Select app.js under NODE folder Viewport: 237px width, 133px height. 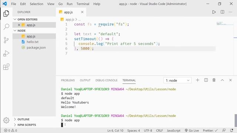pos(31,36)
